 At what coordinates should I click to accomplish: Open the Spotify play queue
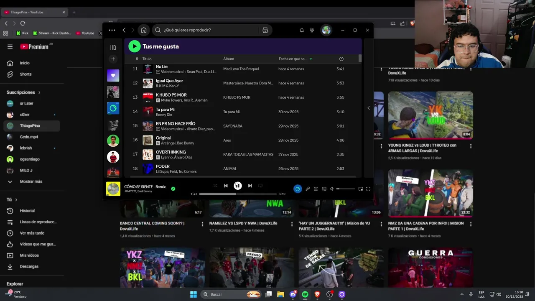tap(316, 189)
